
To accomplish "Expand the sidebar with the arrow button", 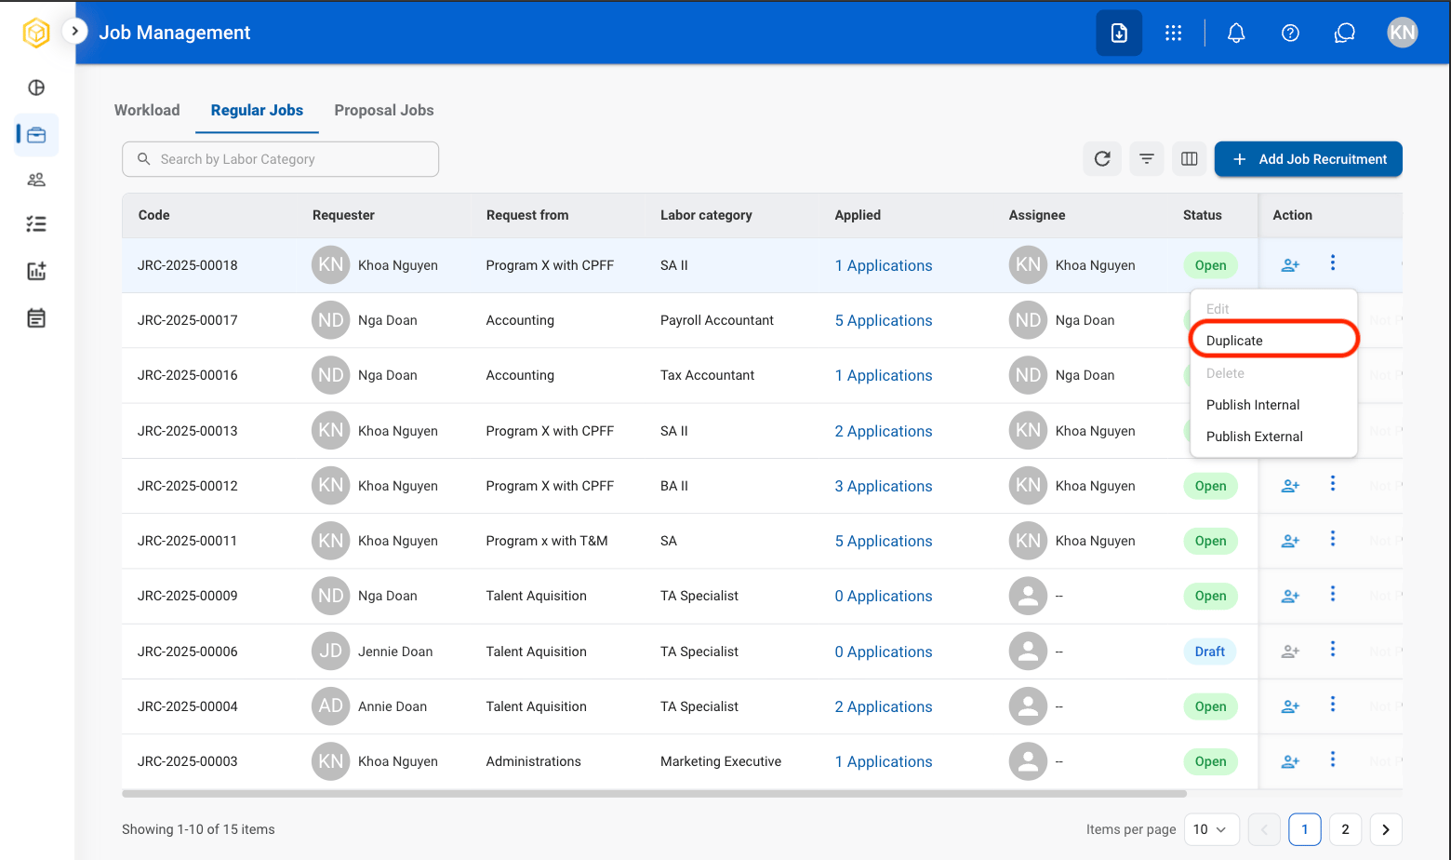I will 74,32.
